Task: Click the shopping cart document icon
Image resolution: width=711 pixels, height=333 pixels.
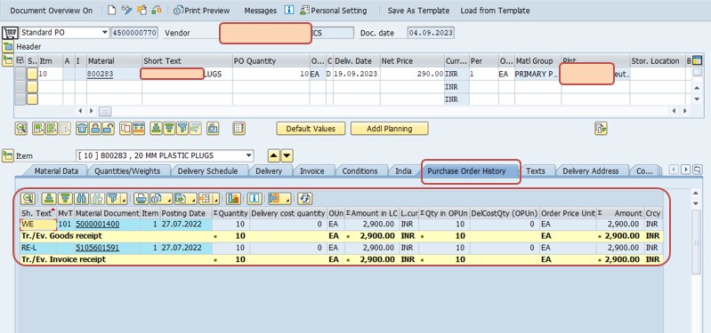Action: (x=10, y=33)
